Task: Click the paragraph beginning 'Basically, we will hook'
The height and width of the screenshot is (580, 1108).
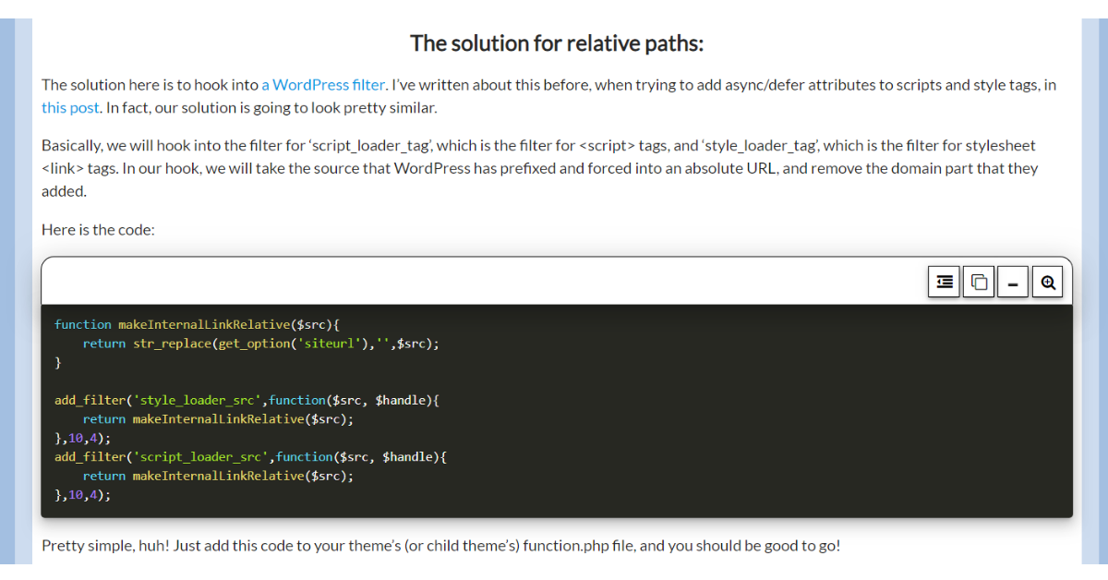Action: coord(538,168)
